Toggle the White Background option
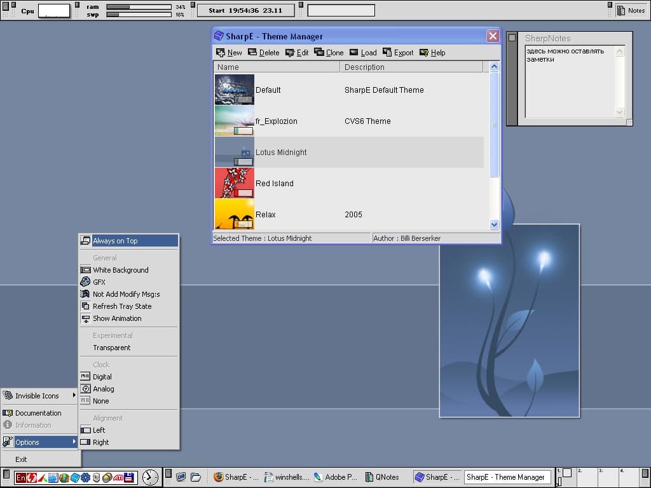This screenshot has width=651, height=488. (120, 270)
